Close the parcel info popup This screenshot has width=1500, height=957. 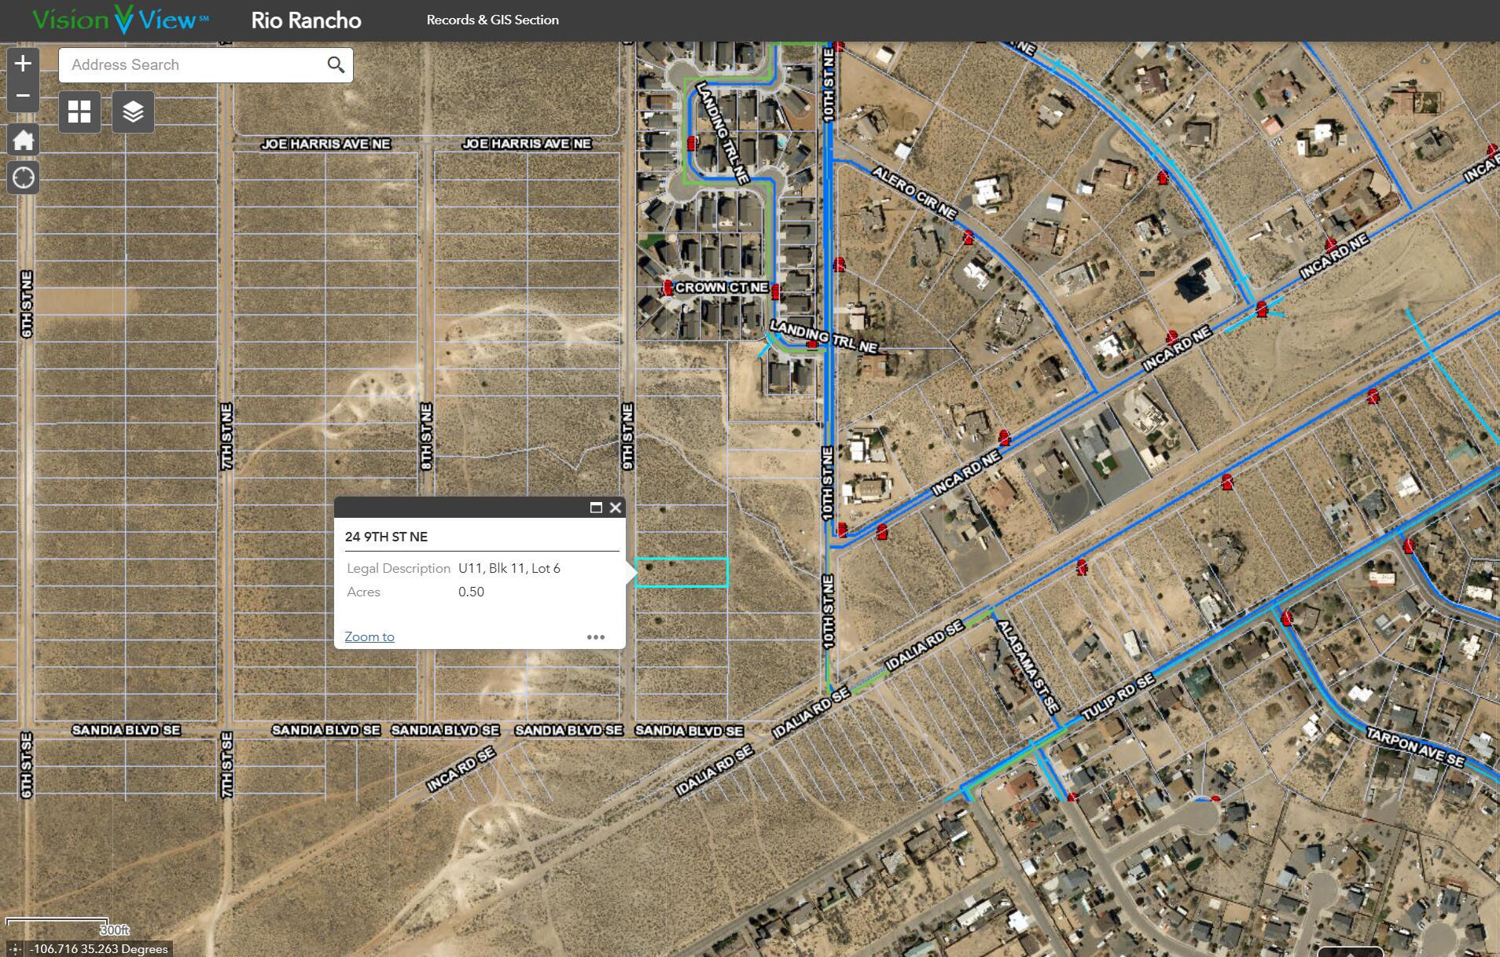(x=616, y=508)
